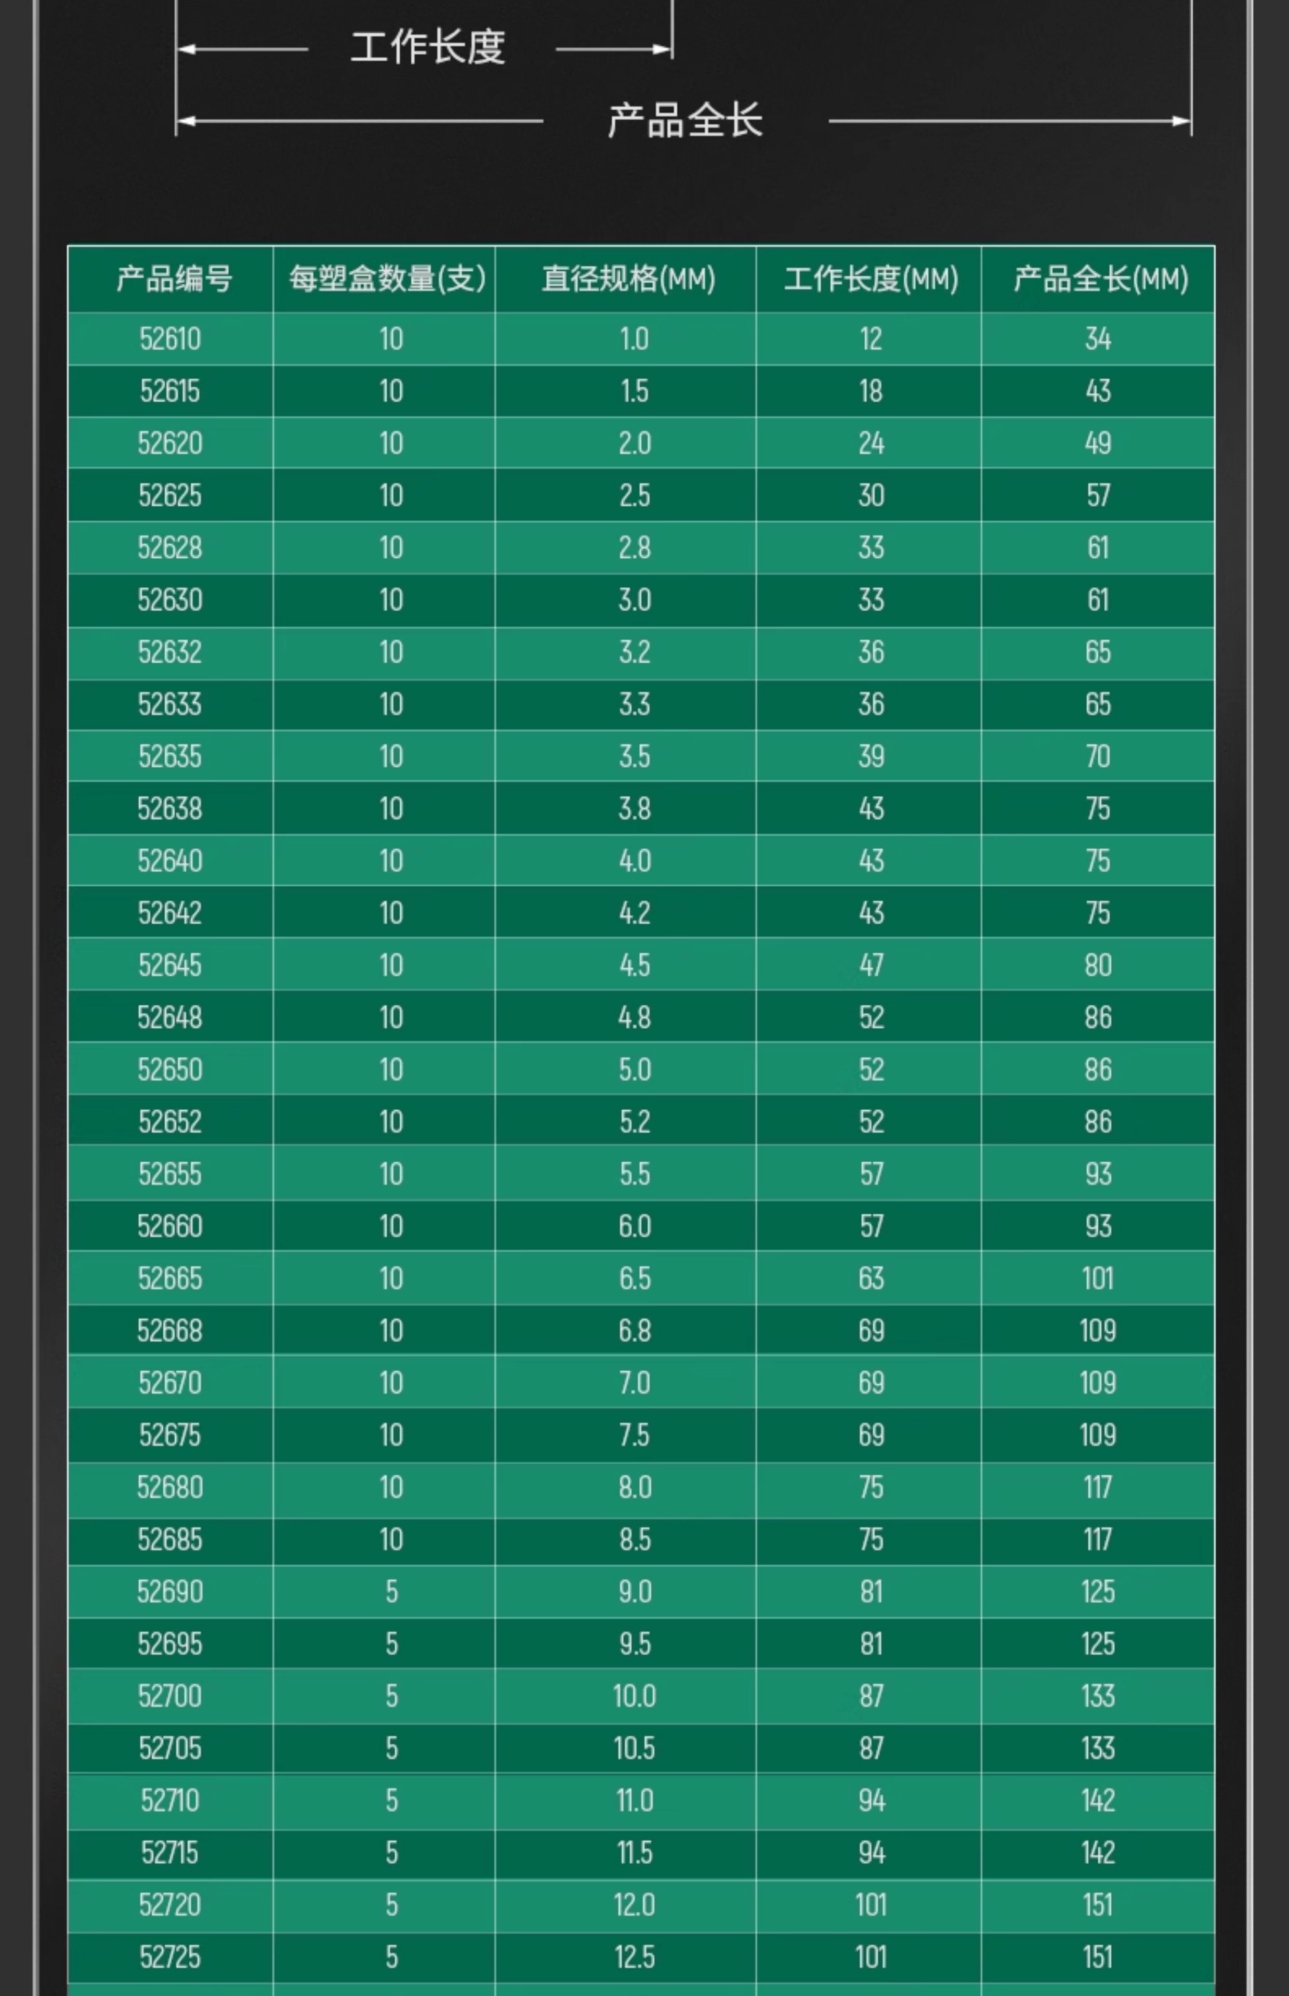Click total length 80 cell
Image resolution: width=1289 pixels, height=1996 pixels.
(x=1097, y=965)
